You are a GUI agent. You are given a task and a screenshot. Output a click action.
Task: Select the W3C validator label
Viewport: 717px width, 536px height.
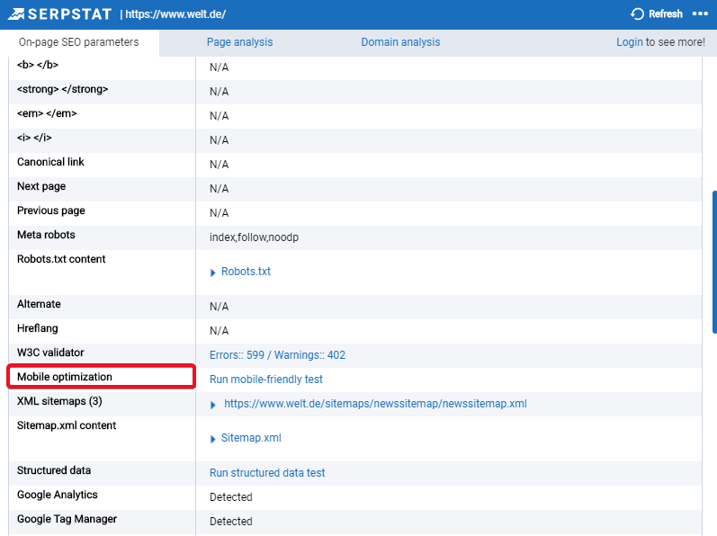pos(50,353)
